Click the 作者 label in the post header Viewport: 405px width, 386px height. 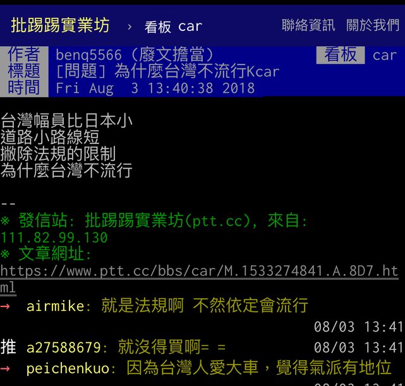click(x=24, y=55)
